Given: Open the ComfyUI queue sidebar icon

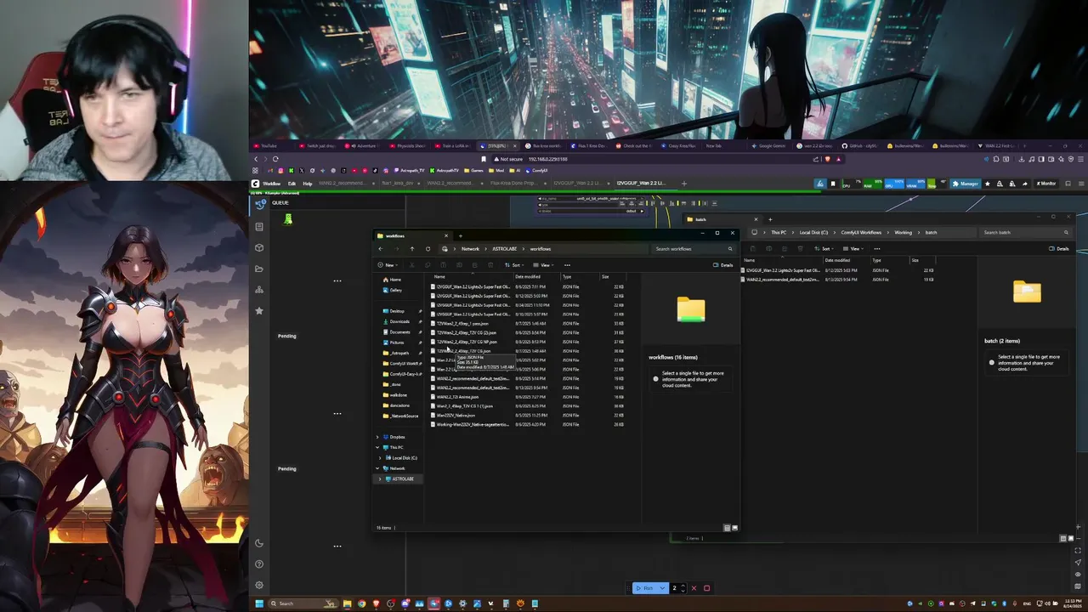Looking at the screenshot, I should pos(259,206).
